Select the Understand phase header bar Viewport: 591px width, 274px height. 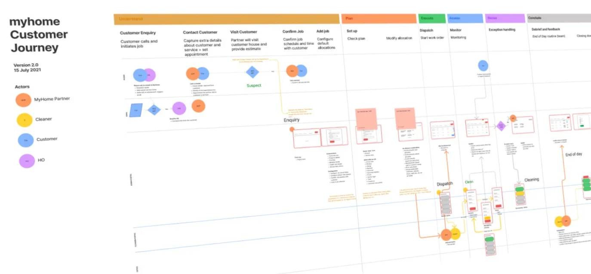coord(227,18)
